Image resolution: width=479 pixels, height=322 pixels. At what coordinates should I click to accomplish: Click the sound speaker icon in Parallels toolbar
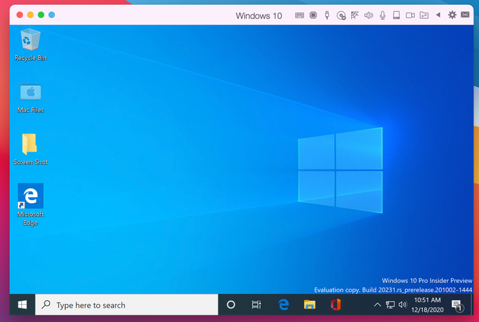(x=368, y=15)
